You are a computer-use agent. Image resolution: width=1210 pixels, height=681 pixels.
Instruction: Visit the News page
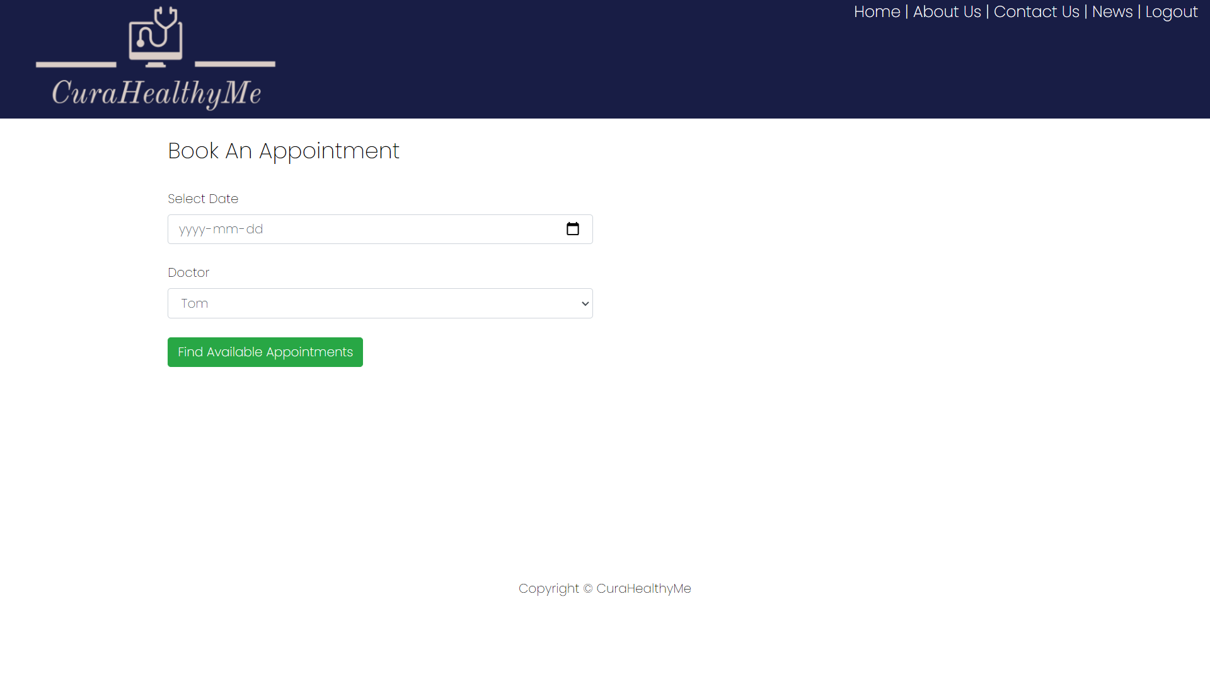click(x=1112, y=12)
